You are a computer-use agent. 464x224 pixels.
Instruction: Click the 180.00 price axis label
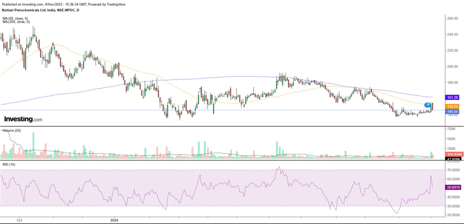[x=453, y=82]
